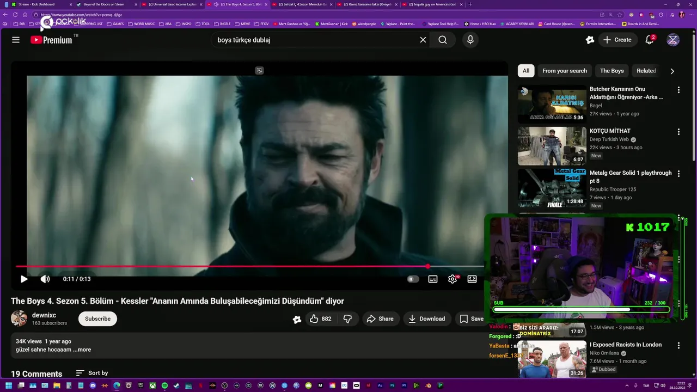Open YouTube notifications bell
Viewport: 697px width, 392px height.
tap(650, 40)
